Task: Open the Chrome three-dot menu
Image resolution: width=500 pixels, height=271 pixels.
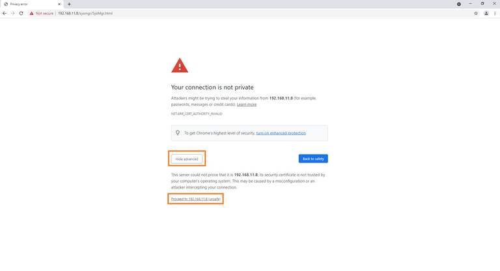Action: [494, 13]
